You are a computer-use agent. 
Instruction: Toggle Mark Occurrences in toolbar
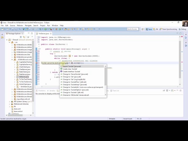(x=27, y=29)
